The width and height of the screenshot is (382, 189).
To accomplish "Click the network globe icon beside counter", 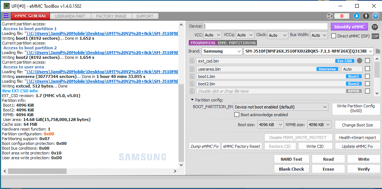I will (x=330, y=16).
